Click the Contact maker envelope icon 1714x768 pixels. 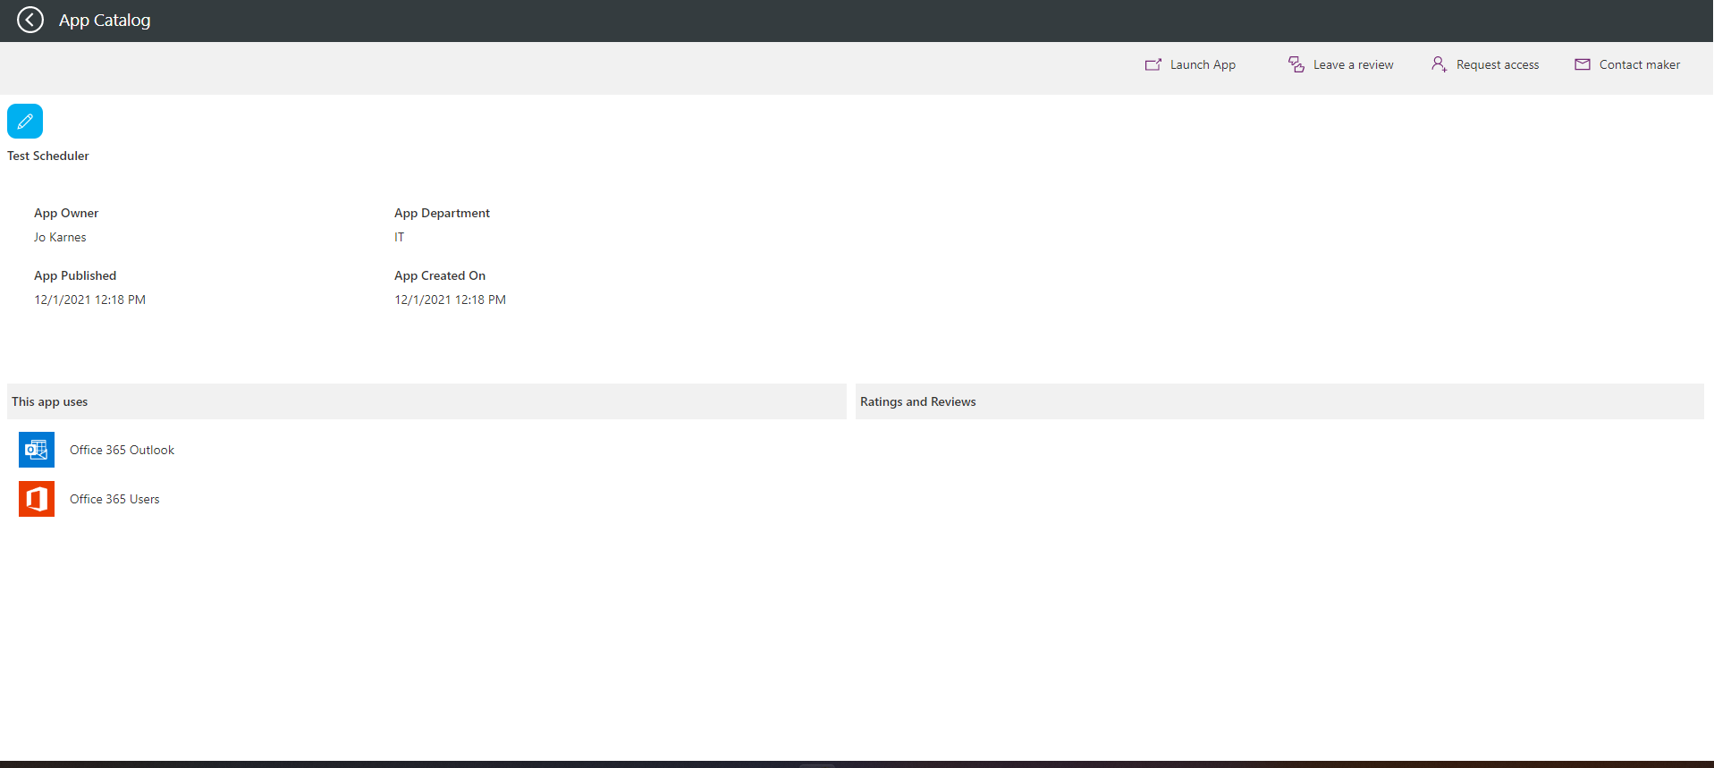1583,64
